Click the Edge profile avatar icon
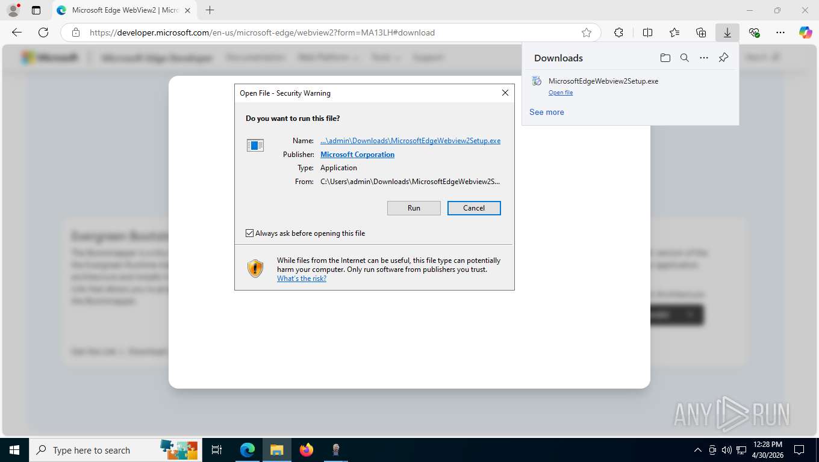This screenshot has height=462, width=819. (13, 10)
